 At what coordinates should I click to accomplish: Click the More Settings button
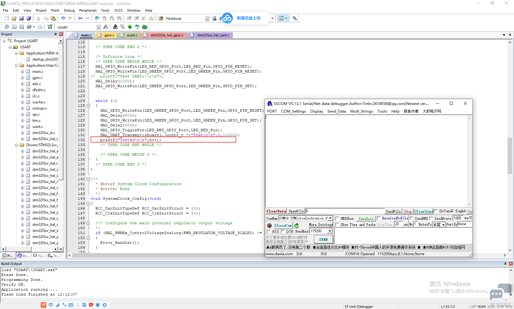(321, 225)
